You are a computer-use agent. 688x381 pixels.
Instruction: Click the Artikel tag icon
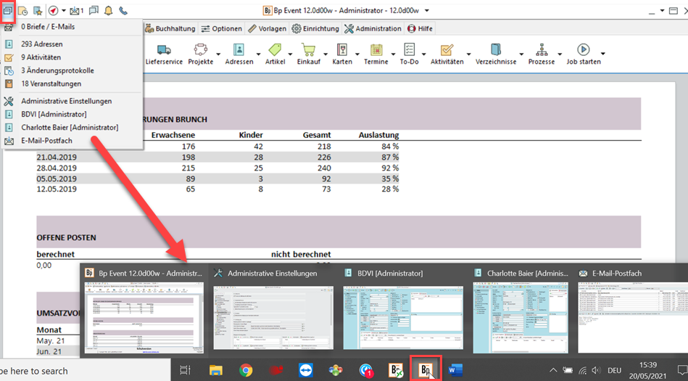point(275,50)
